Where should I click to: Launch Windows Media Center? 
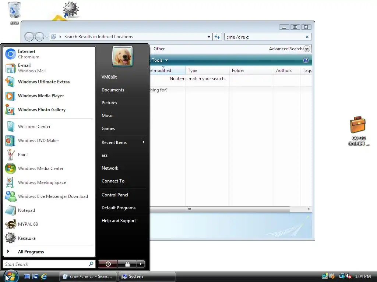tap(49, 168)
